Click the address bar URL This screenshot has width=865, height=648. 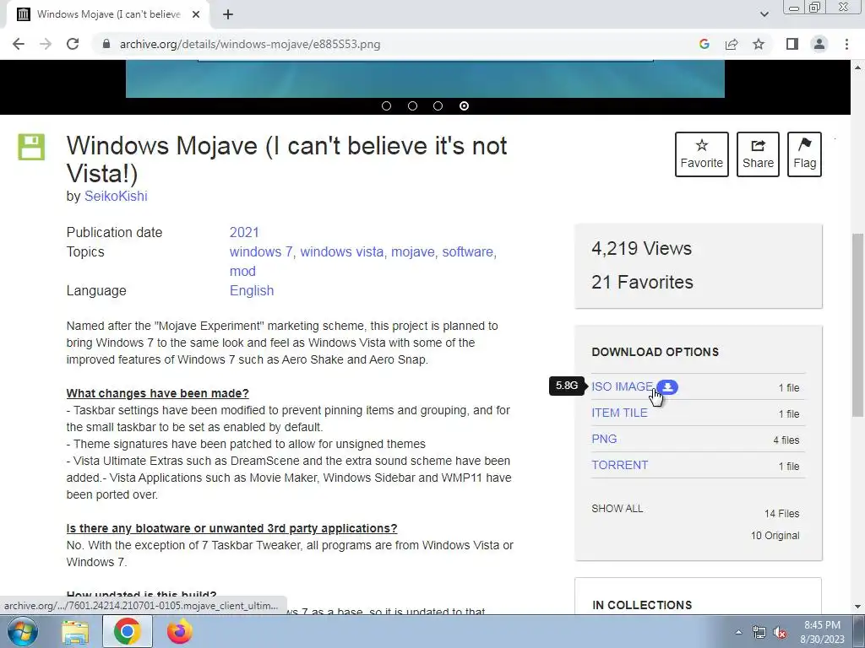[250, 44]
